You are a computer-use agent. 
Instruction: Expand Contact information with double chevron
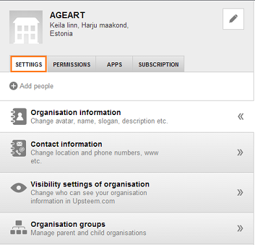[240, 153]
